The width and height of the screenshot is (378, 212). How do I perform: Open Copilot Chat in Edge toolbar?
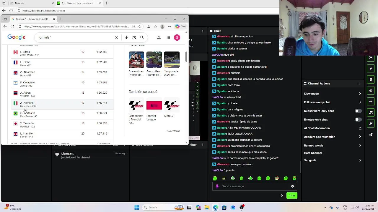tap(180, 26)
